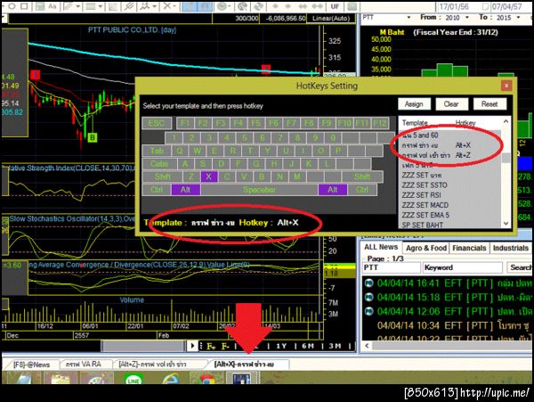534x402 pixels.
Task: Set chart range to 6M
Action: click(308, 346)
